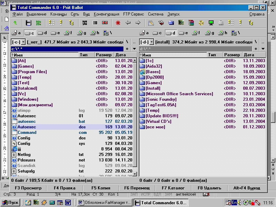276x207 pixels.
Task: Click the floppy disk toolbar icon
Action: (x=29, y=23)
